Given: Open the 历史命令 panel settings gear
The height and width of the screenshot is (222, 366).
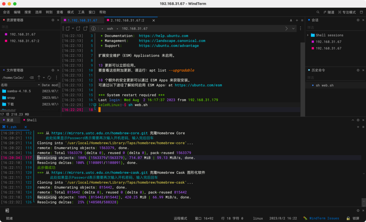Looking at the screenshot, I should click(x=358, y=70).
